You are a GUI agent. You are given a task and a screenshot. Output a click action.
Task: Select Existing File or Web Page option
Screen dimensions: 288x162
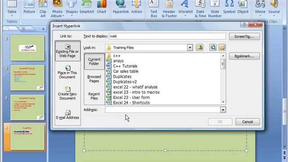[x=67, y=51]
